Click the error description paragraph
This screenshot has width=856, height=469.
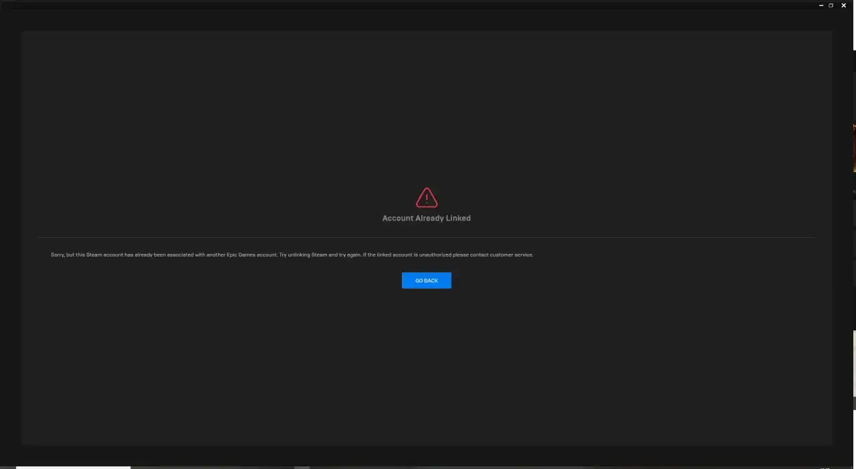[x=292, y=255]
